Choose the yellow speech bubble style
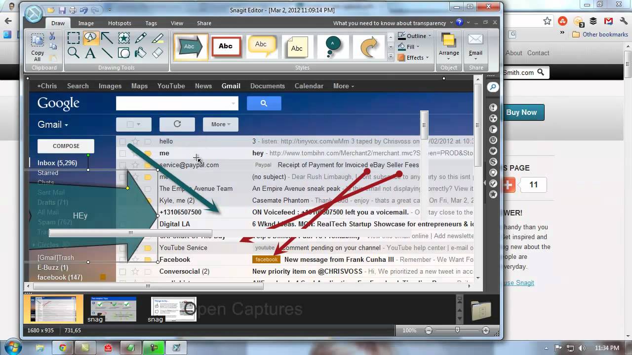 (261, 46)
